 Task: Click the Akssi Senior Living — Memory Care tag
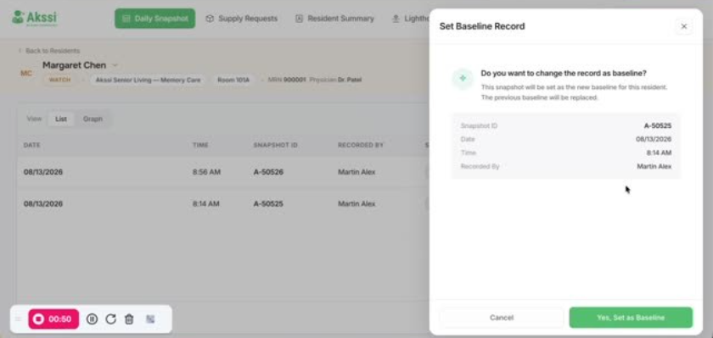tap(148, 80)
